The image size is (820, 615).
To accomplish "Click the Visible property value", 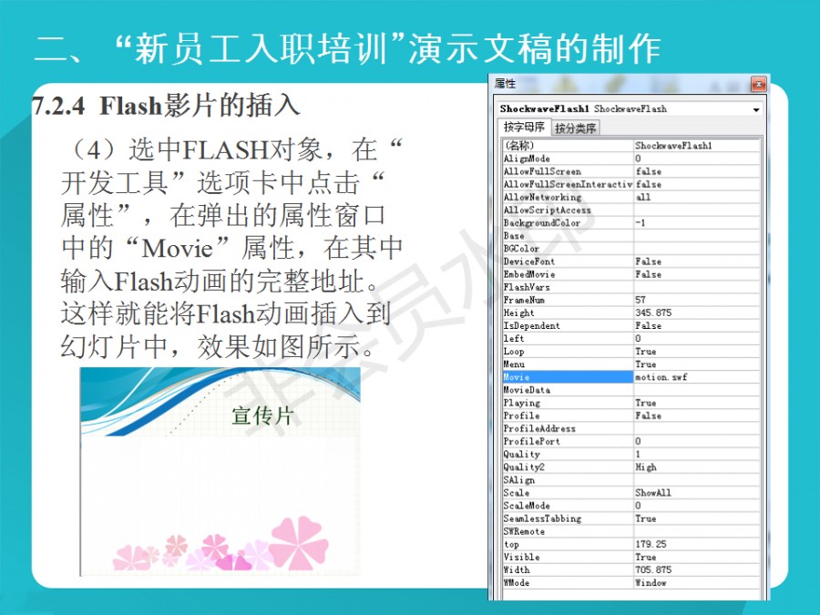I will pos(697,557).
